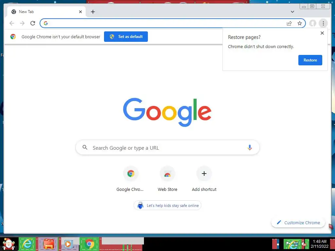Open the network tray icon
The image size is (335, 251).
point(295,244)
